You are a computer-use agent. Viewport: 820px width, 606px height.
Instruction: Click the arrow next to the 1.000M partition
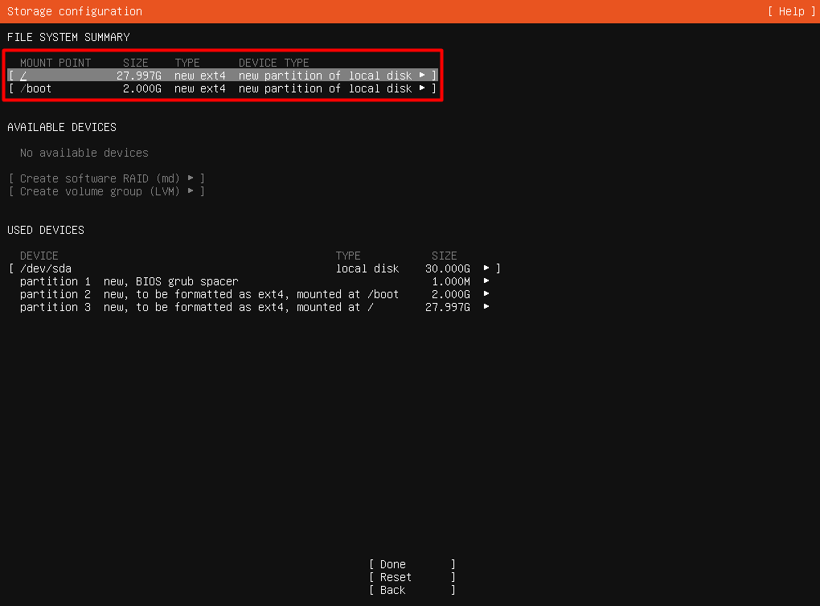(x=486, y=281)
